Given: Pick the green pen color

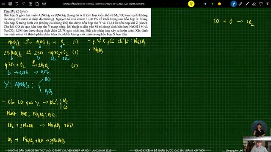Looking at the screenshot, I should point(213,4).
